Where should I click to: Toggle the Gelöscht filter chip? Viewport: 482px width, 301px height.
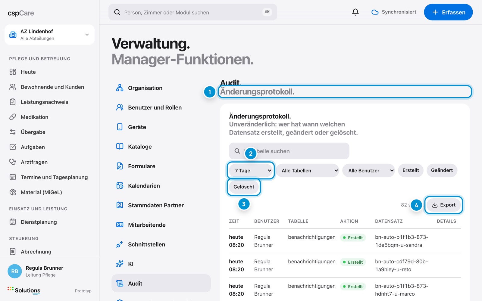point(244,187)
